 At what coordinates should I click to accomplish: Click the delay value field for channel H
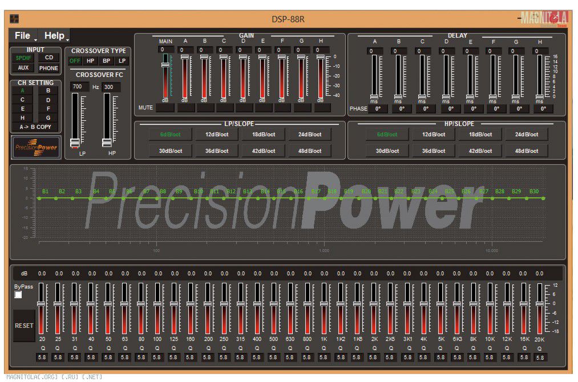(541, 51)
